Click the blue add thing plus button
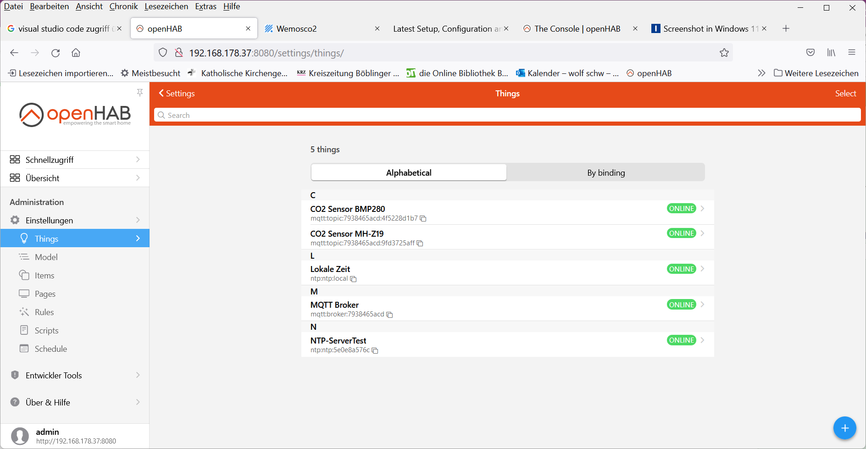Viewport: 866px width, 449px height. coord(844,428)
